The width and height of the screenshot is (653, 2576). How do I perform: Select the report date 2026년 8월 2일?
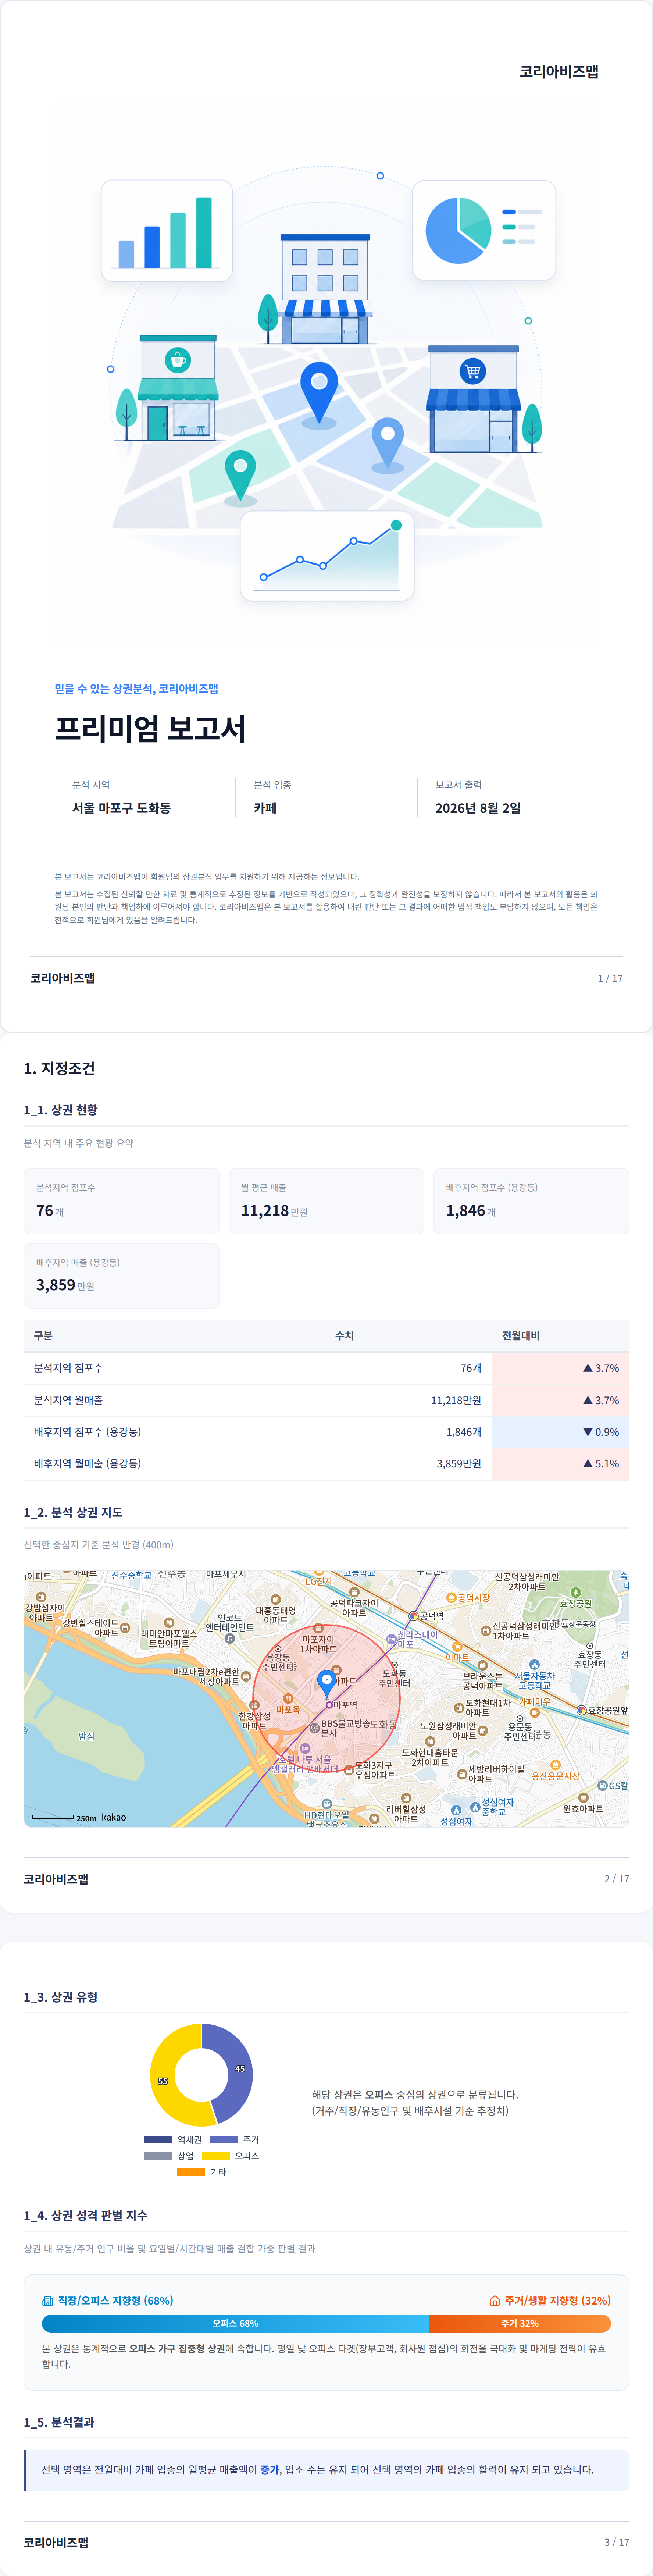[478, 808]
